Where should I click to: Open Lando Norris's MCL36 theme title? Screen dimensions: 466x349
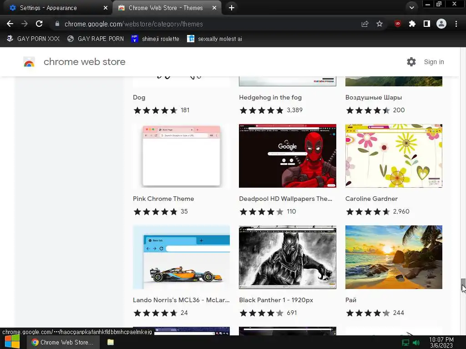(x=181, y=300)
